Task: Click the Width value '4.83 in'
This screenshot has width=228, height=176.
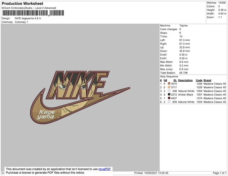Action: (222, 14)
